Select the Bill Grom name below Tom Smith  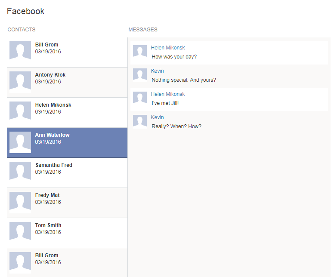(x=46, y=255)
